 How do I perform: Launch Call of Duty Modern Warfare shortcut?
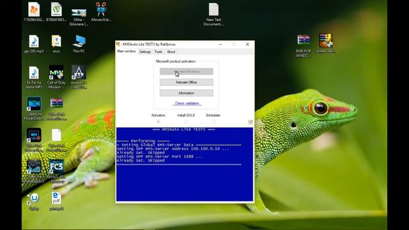[56, 72]
